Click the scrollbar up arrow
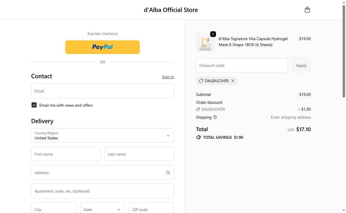The width and height of the screenshot is (346, 213). [344, 2]
